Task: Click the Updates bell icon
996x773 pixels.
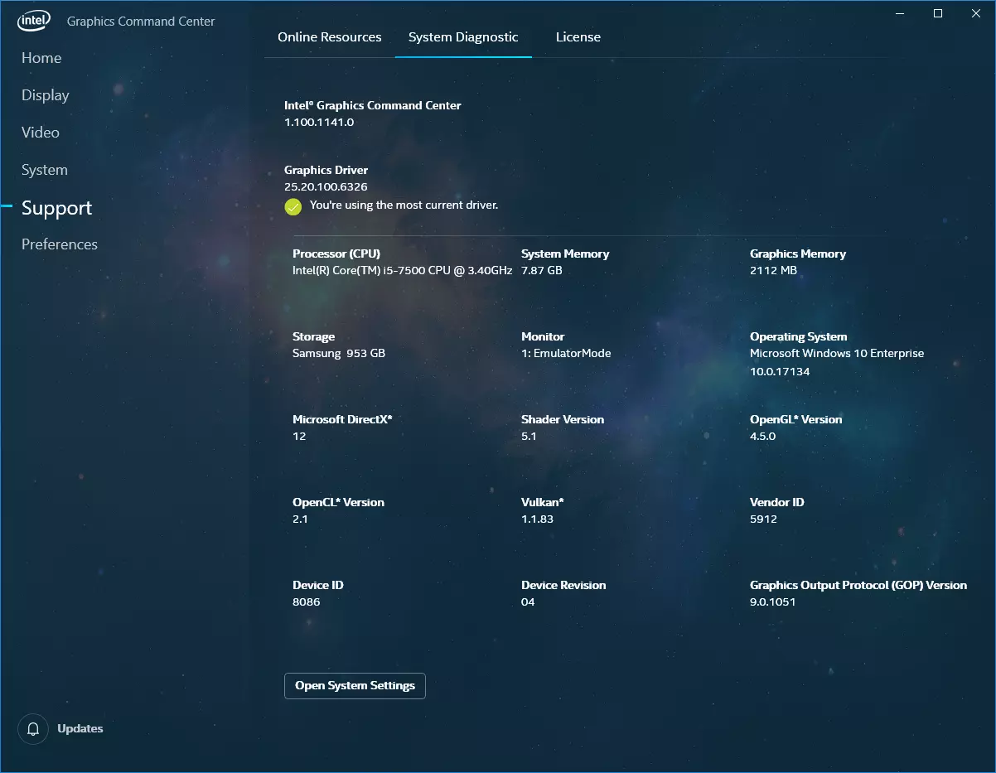Action: pyautogui.click(x=33, y=729)
